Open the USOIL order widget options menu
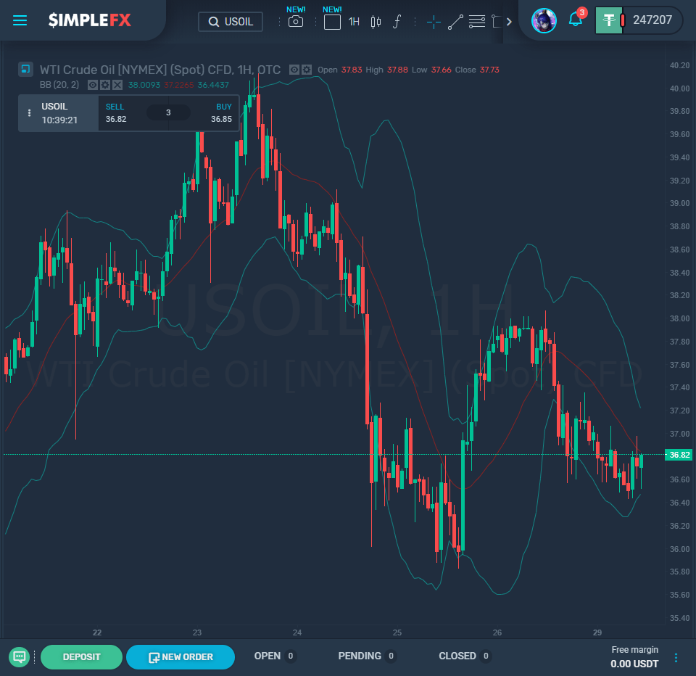The image size is (696, 676). [30, 112]
